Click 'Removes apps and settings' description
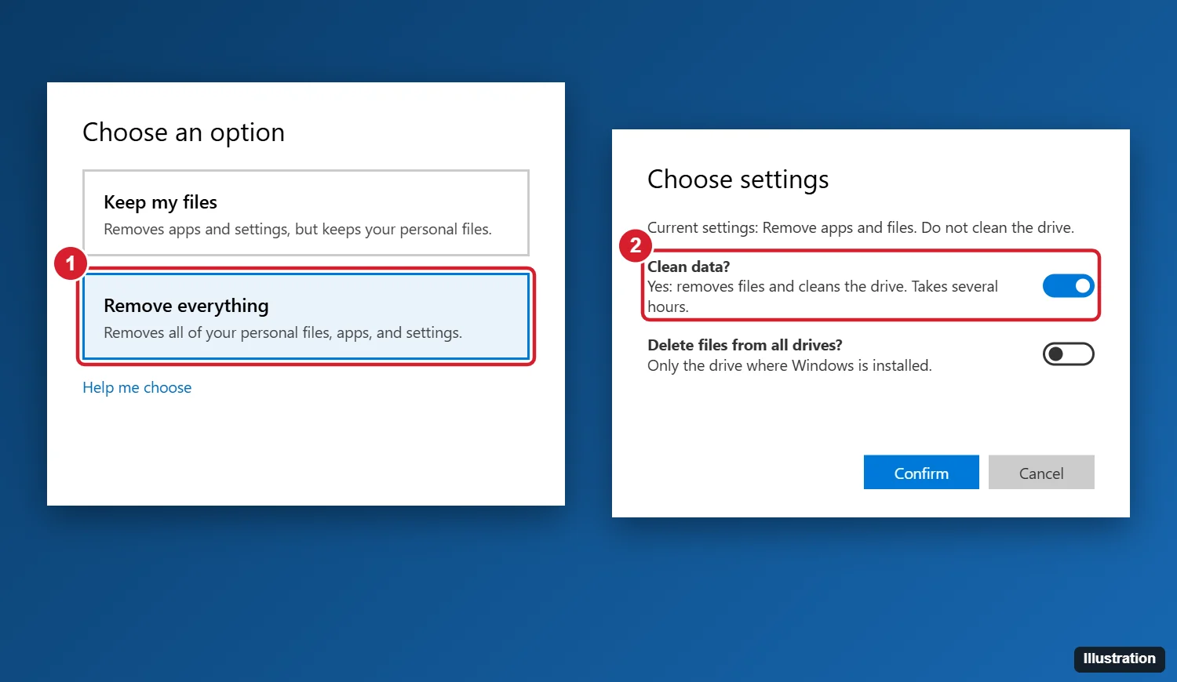This screenshot has width=1177, height=682. pos(297,229)
